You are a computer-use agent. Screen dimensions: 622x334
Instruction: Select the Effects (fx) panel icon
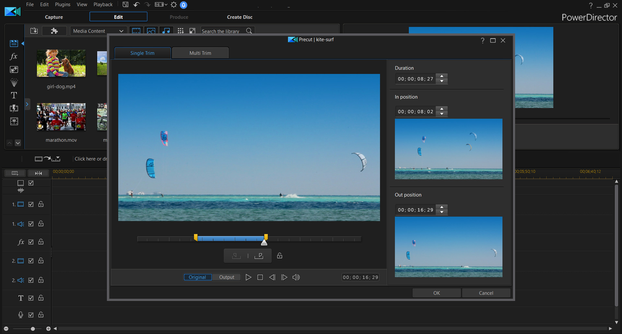pos(14,56)
